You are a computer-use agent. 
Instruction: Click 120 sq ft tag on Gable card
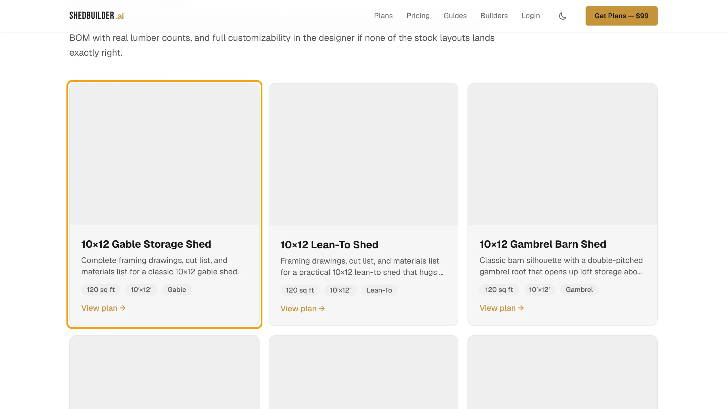click(x=101, y=290)
